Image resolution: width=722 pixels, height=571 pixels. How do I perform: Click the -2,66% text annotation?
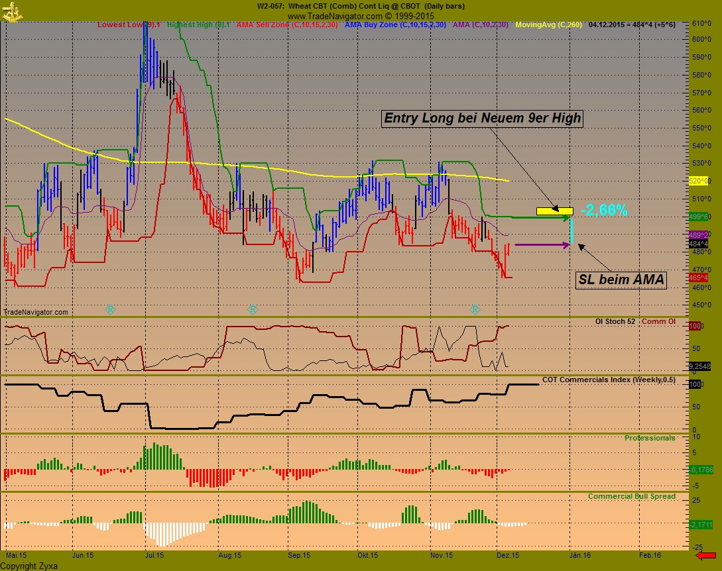point(603,210)
